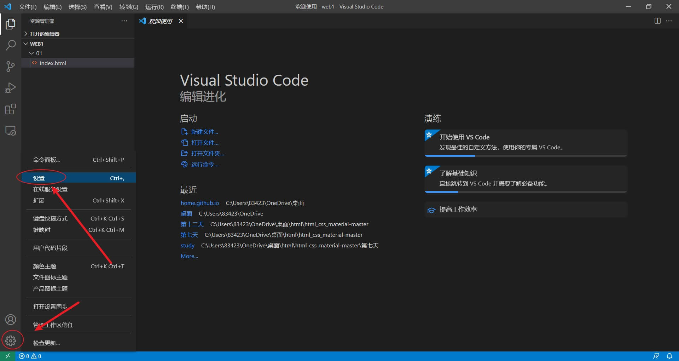
Task: Choose 打开设置同步 menu entry
Action: (79, 307)
